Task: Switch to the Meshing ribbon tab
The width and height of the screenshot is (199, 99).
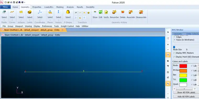Action: click(x=60, y=7)
